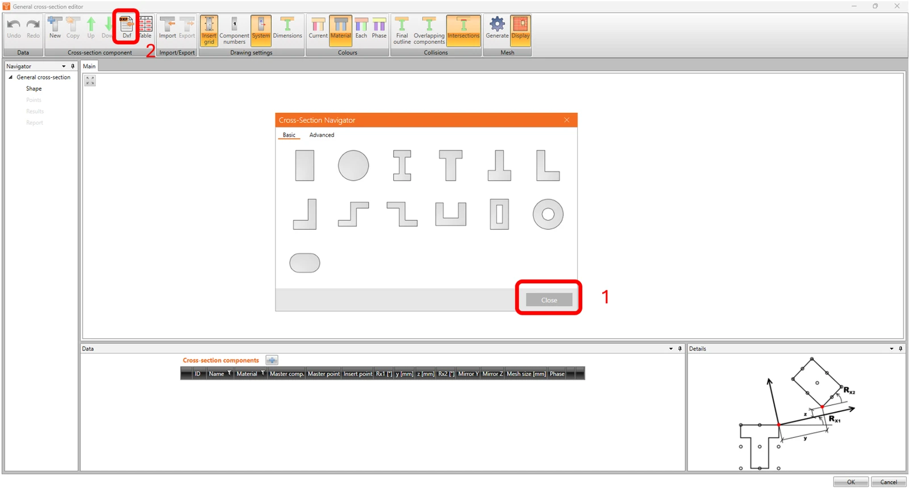Image resolution: width=909 pixels, height=489 pixels.
Task: Open the Details panel dropdown arrow
Action: [x=891, y=349]
